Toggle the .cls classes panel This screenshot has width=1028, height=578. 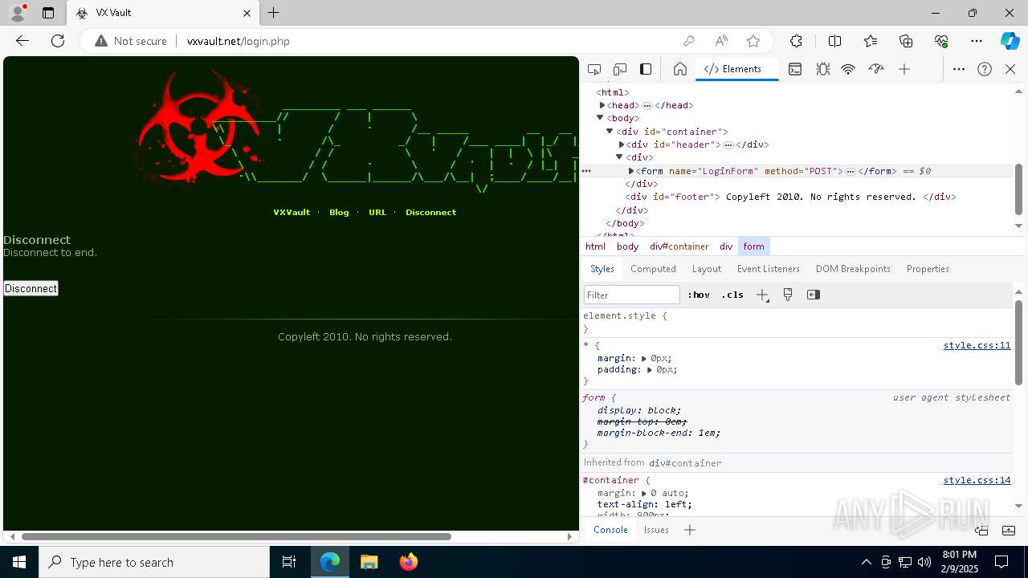click(x=732, y=295)
